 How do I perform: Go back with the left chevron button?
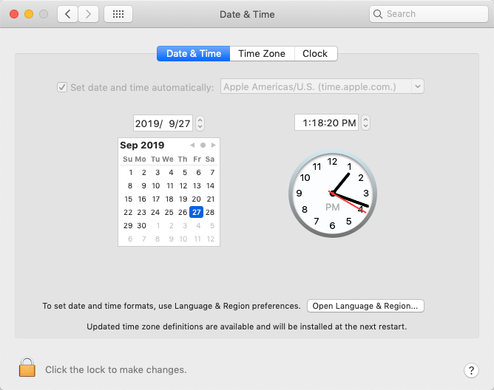(67, 14)
